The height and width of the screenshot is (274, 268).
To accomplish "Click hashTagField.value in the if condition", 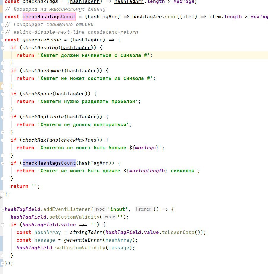I will (49, 225).
